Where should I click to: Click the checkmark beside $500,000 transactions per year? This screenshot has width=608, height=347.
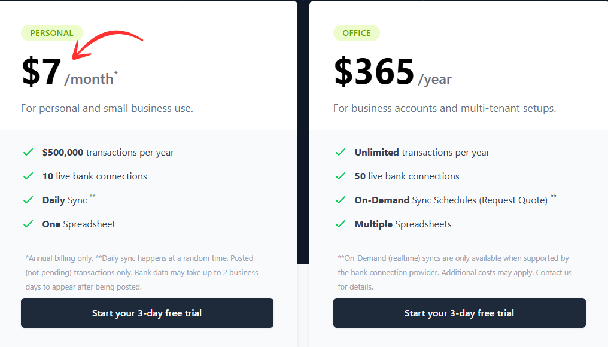(x=28, y=152)
